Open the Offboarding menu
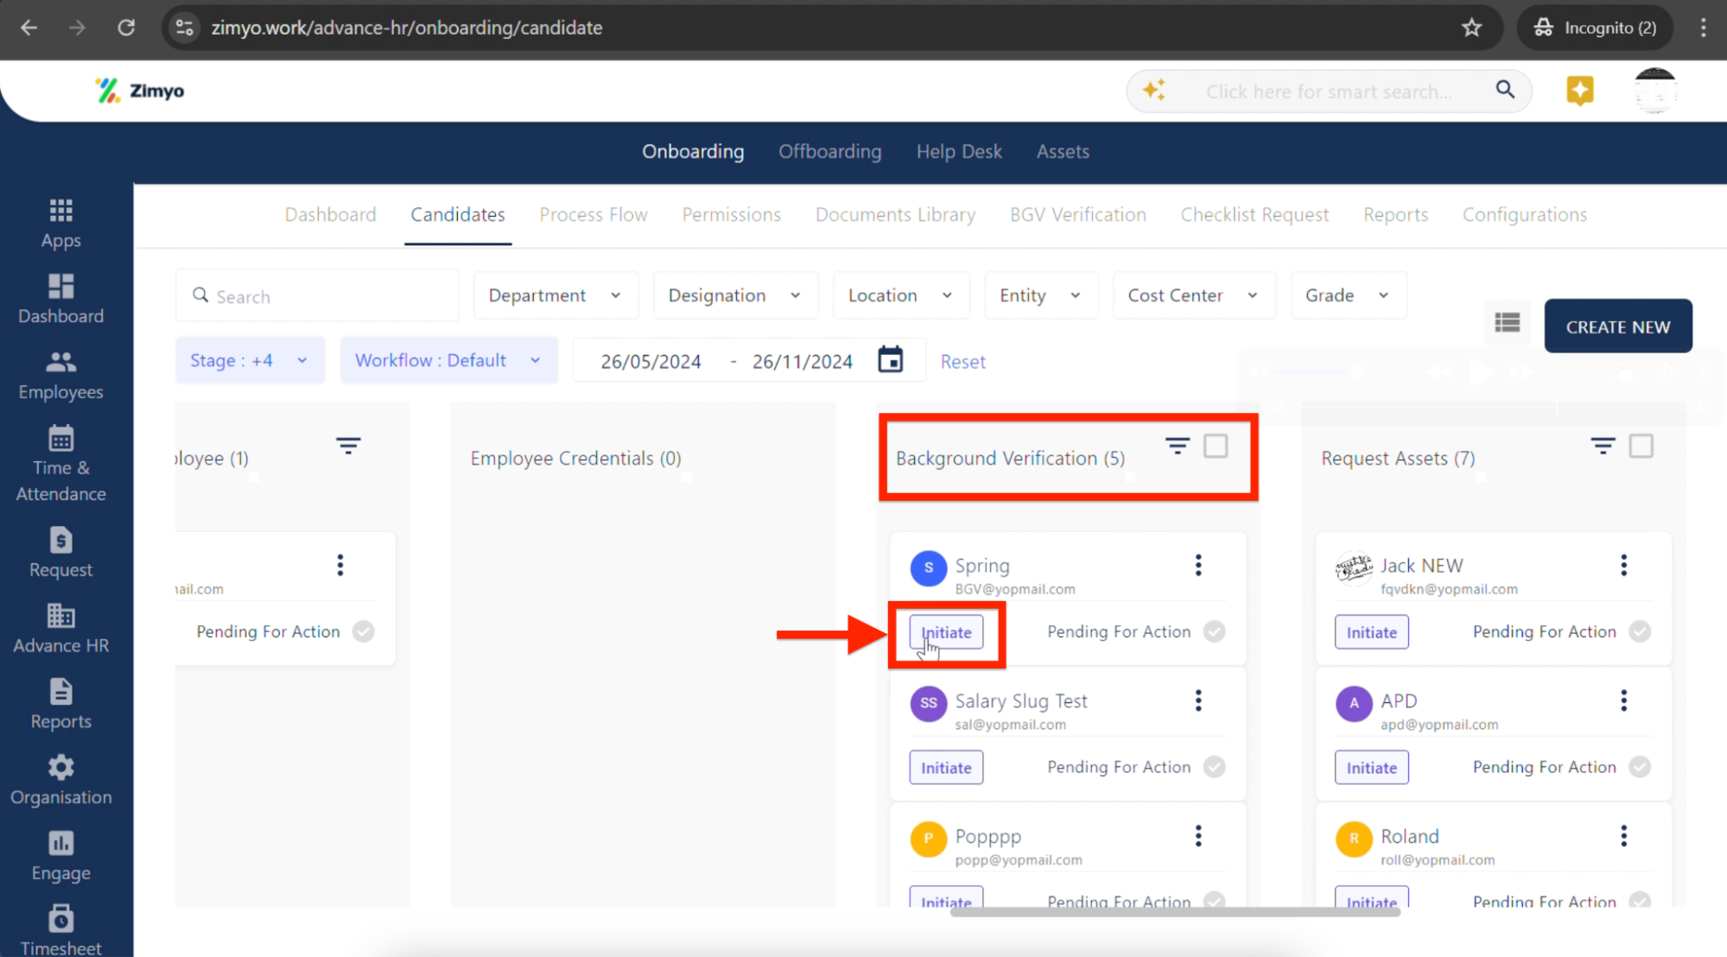This screenshot has width=1727, height=957. pyautogui.click(x=829, y=151)
